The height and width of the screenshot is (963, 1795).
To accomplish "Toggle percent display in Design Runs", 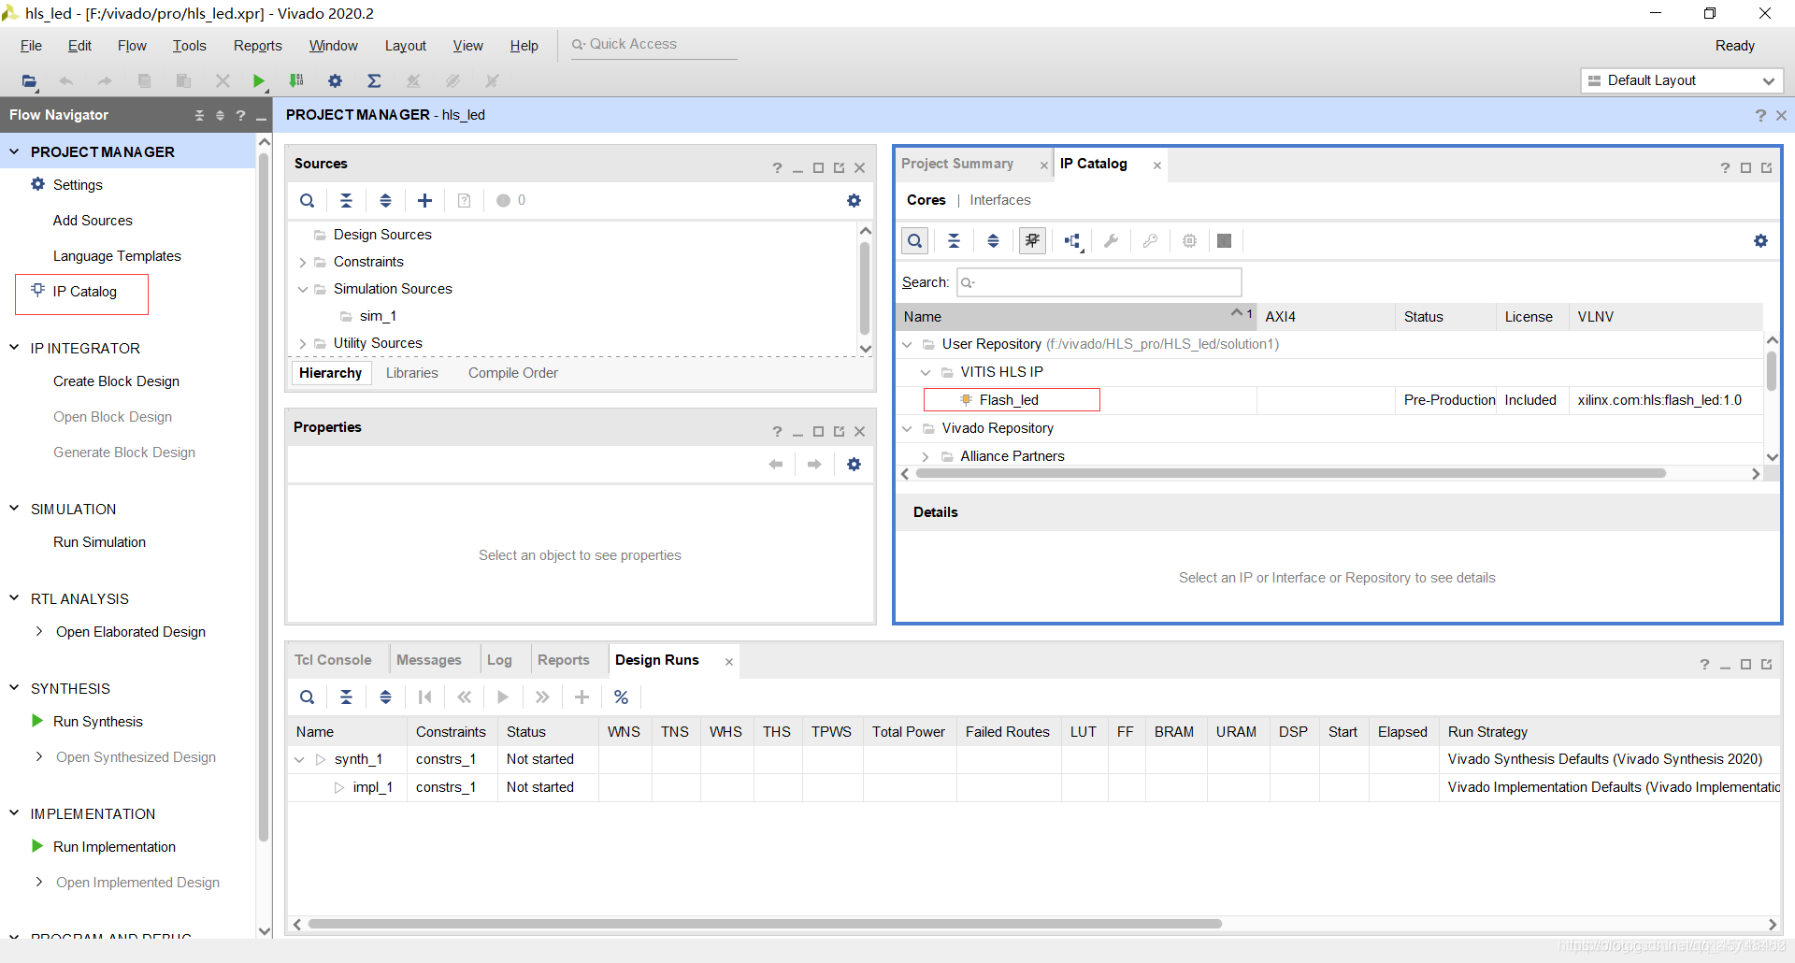I will click(621, 697).
